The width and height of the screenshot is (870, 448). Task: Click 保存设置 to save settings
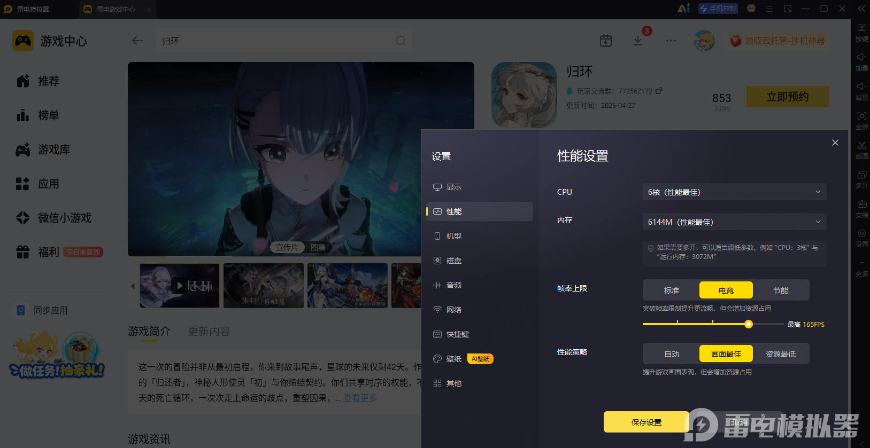(646, 422)
